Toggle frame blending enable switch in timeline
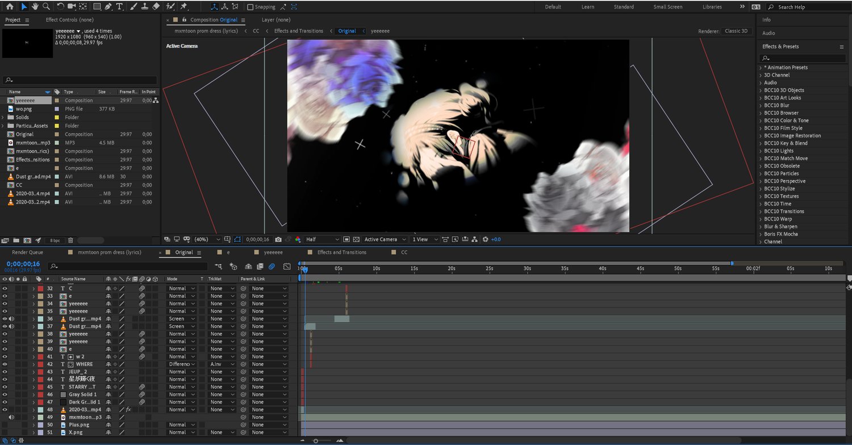 coord(260,266)
